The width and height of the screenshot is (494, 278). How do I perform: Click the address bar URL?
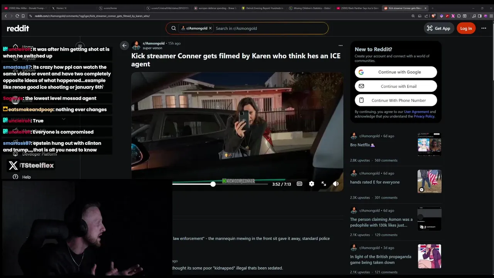pos(92,16)
